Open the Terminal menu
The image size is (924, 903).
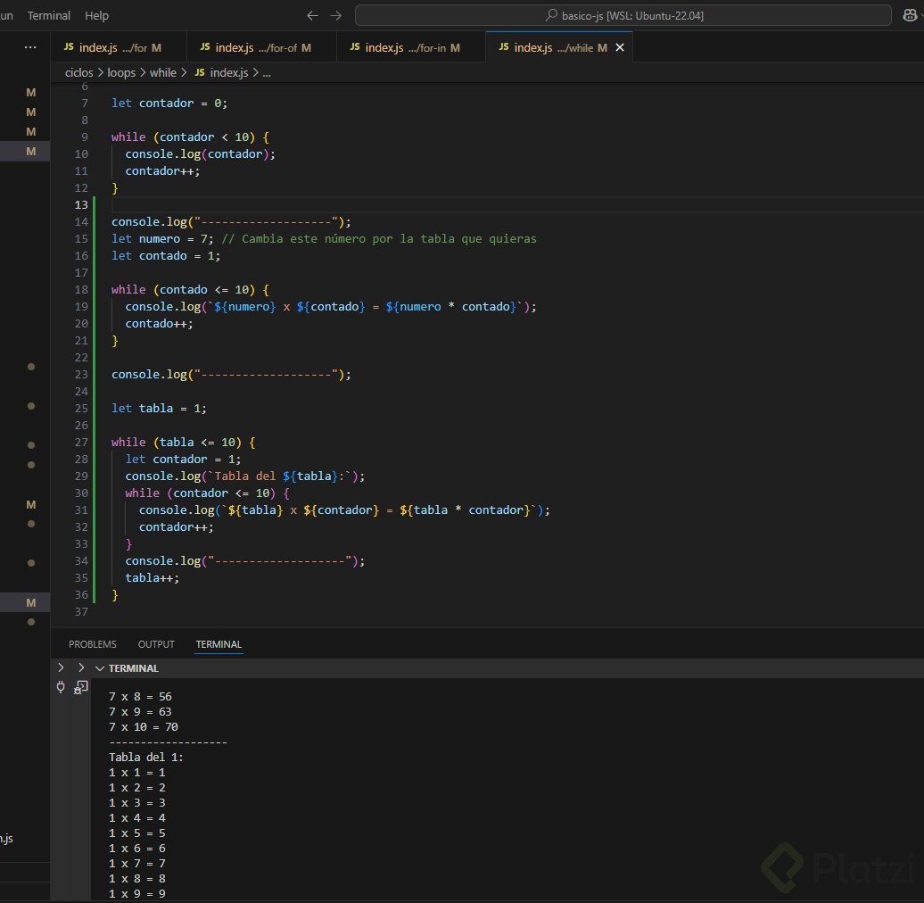tap(48, 15)
